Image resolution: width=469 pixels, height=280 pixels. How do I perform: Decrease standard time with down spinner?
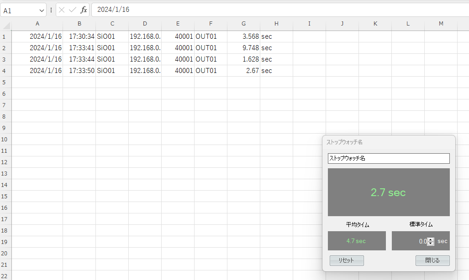pos(431,244)
